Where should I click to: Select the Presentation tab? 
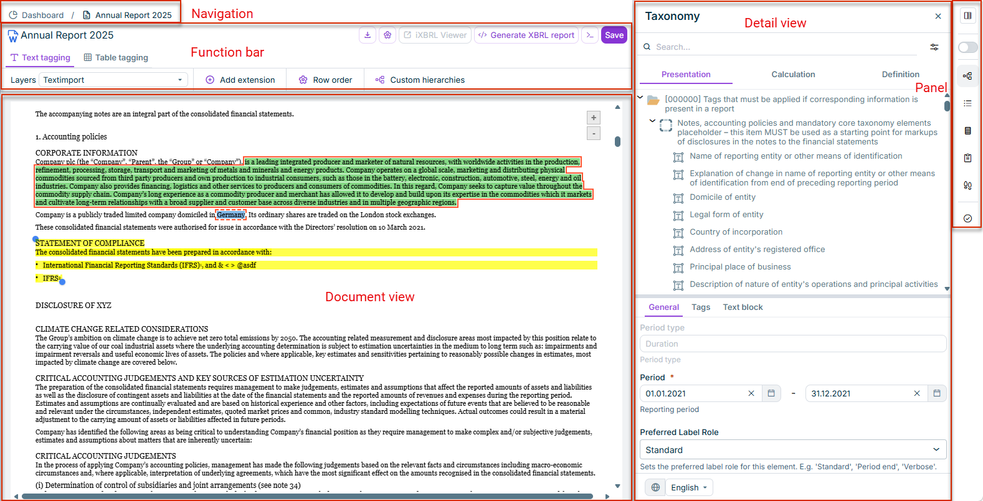tap(686, 74)
